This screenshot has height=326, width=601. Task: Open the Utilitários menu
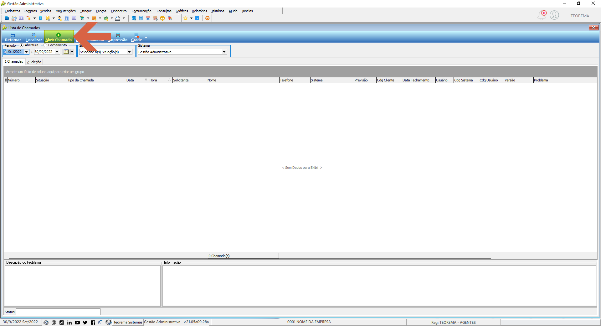217,11
